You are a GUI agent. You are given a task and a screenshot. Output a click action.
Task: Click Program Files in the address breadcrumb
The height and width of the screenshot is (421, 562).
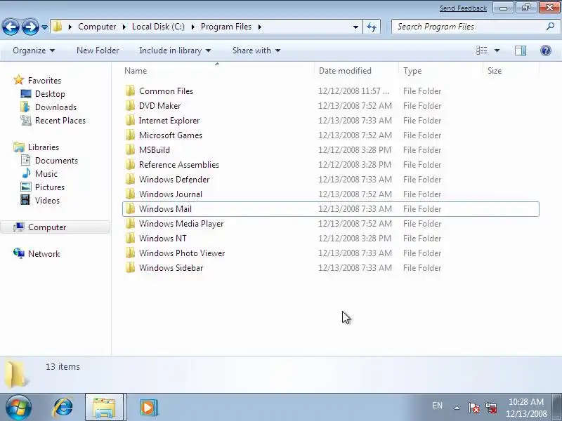(226, 27)
